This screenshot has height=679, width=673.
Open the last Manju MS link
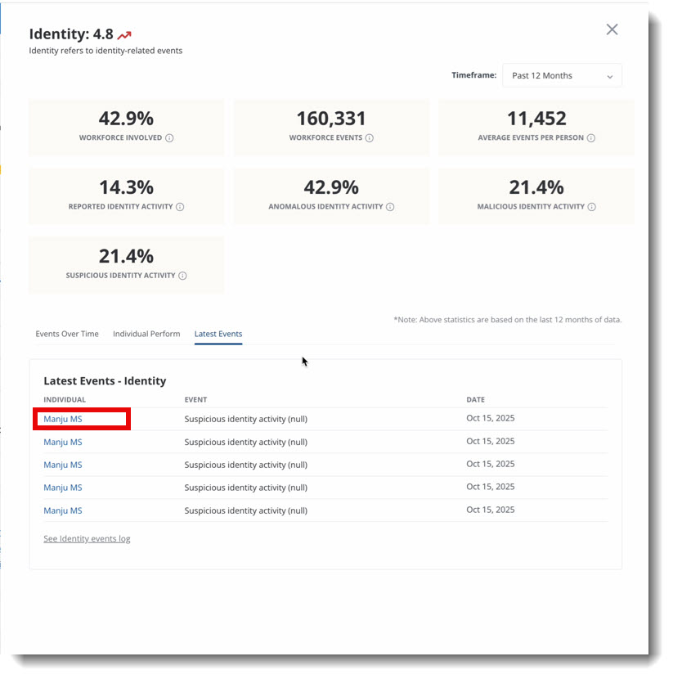click(63, 510)
